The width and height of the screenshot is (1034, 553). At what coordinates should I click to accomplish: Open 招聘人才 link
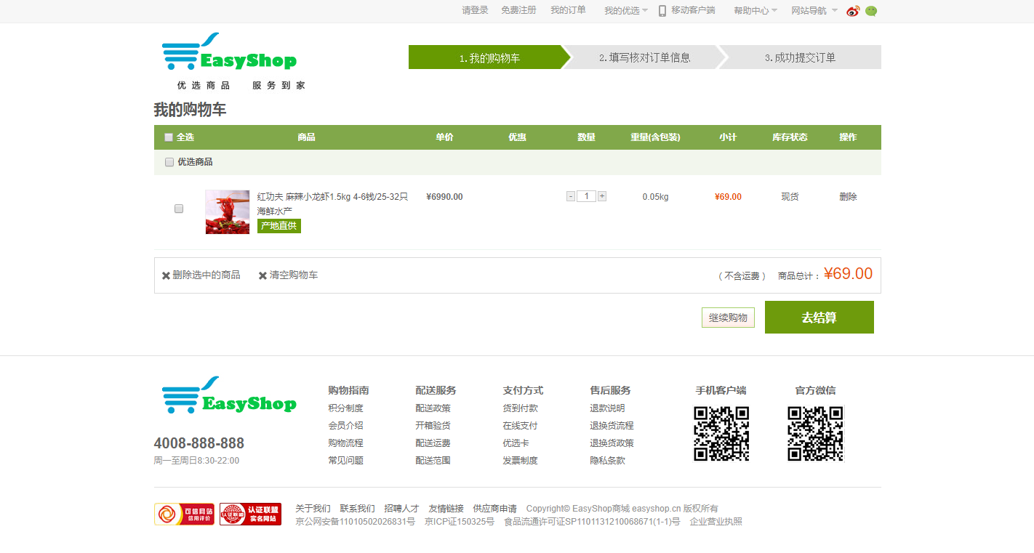coord(401,509)
